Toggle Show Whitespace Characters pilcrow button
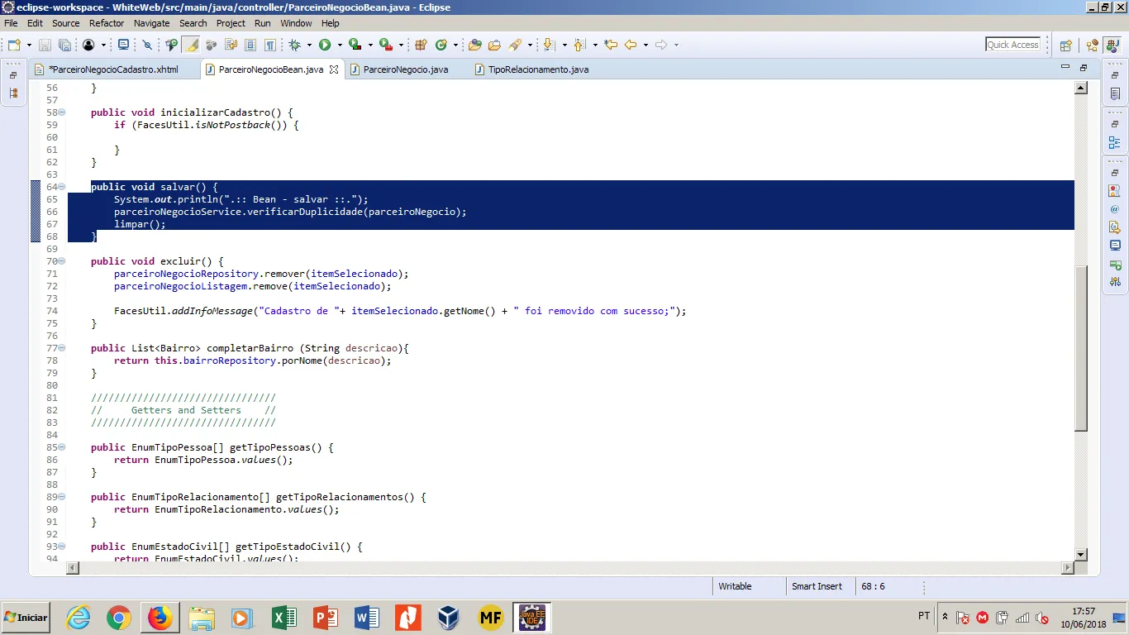The width and height of the screenshot is (1129, 635). click(x=269, y=45)
